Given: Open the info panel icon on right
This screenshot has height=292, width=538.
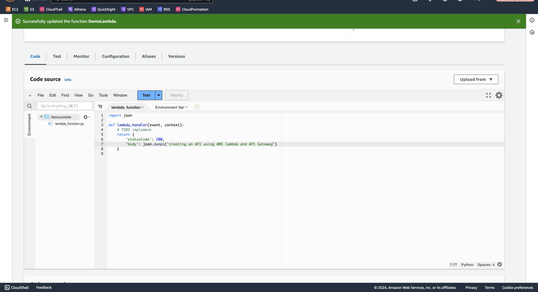Looking at the screenshot, I should 532,20.
